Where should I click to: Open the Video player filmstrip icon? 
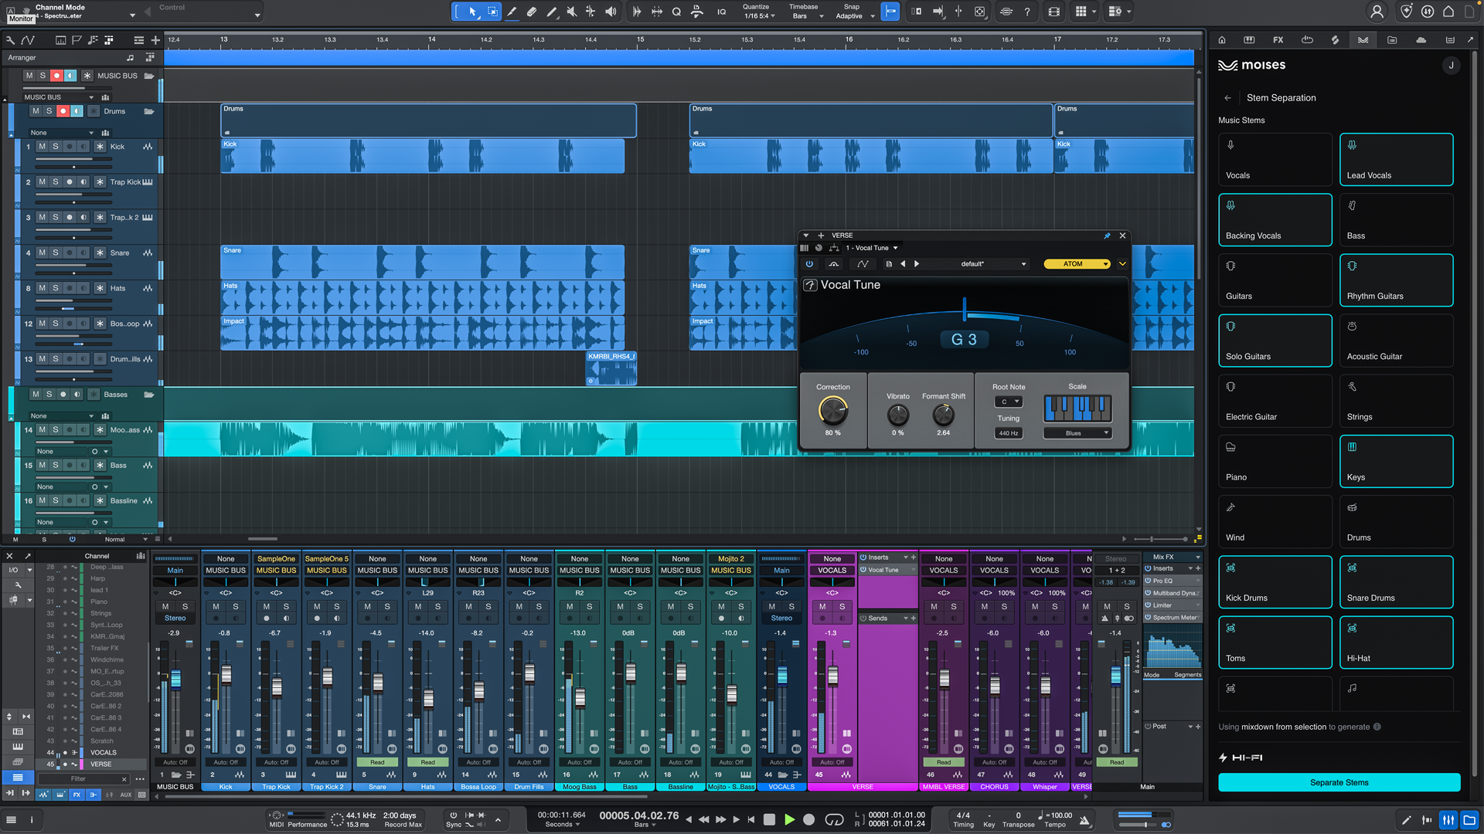[x=1054, y=12]
